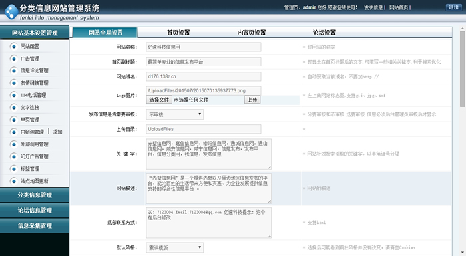466x256 pixels.
Task: Switch to the 内容页设置 tab
Action: 252,33
